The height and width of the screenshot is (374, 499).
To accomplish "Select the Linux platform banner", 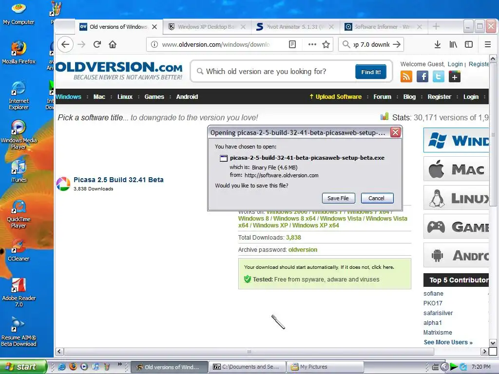I will tap(456, 198).
